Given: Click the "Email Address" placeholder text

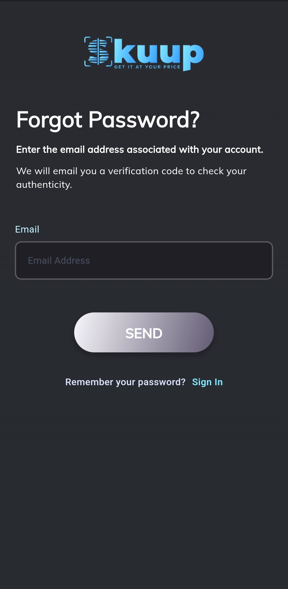Looking at the screenshot, I should (59, 261).
